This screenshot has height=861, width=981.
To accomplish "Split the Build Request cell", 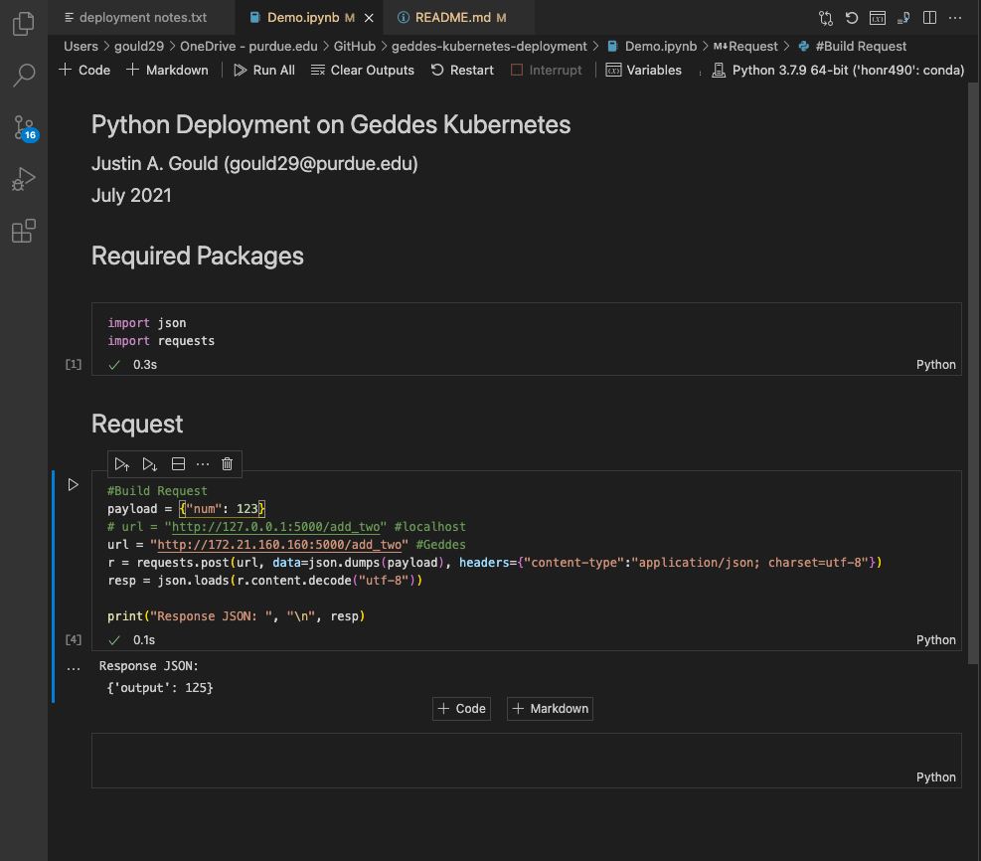I will [x=178, y=463].
